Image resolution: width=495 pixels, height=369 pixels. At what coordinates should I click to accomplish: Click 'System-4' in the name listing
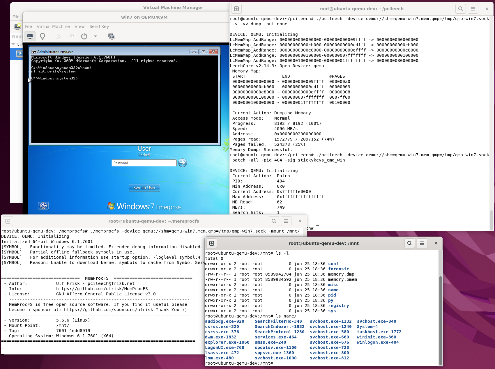point(367,327)
